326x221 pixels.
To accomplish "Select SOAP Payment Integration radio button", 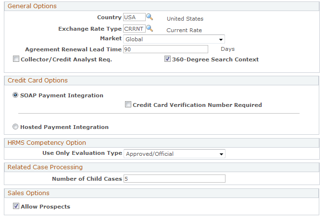I will click(15, 95).
